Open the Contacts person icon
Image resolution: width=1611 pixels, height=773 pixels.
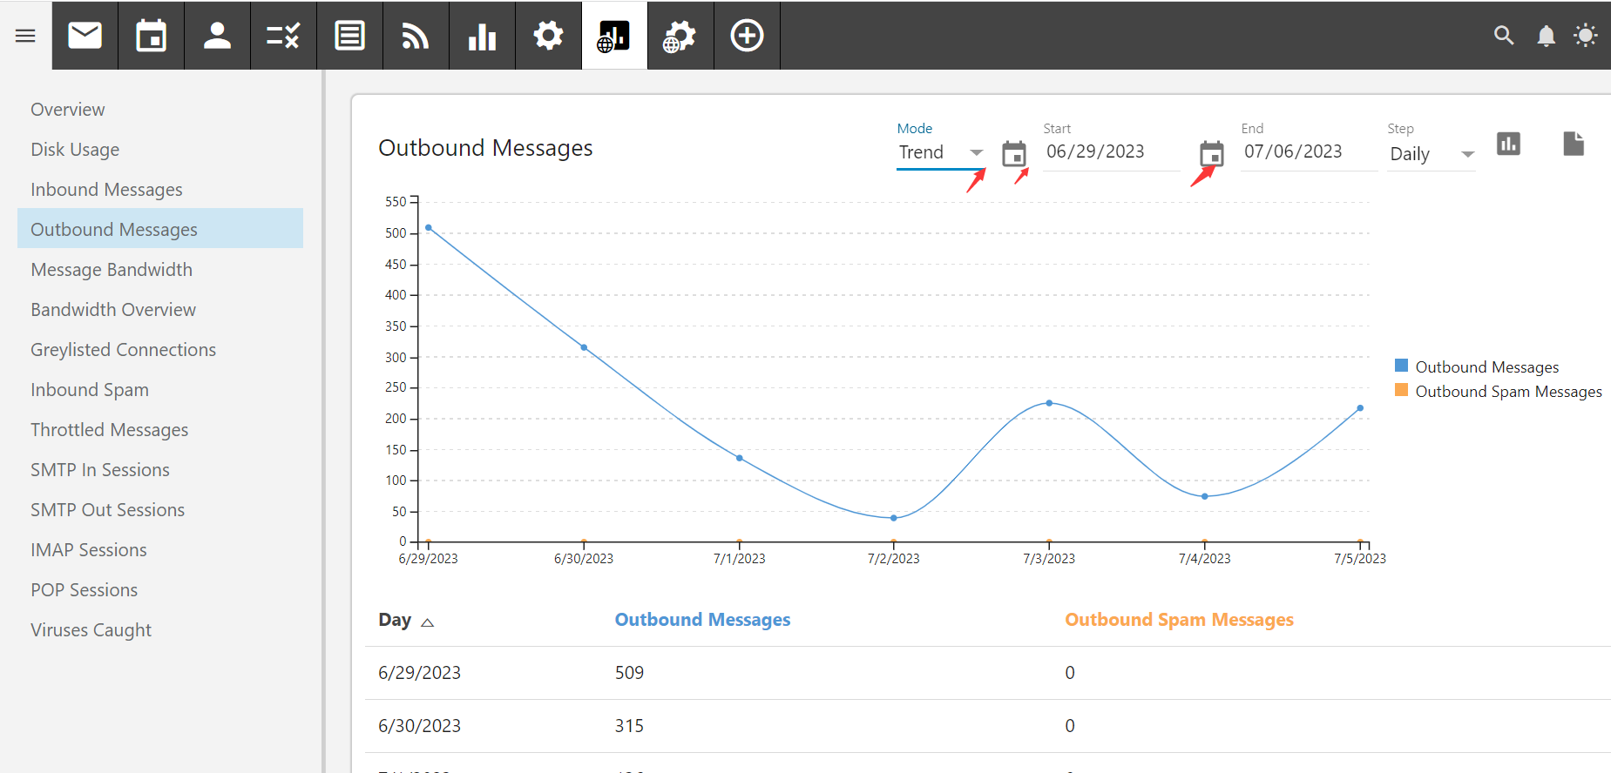(x=217, y=36)
